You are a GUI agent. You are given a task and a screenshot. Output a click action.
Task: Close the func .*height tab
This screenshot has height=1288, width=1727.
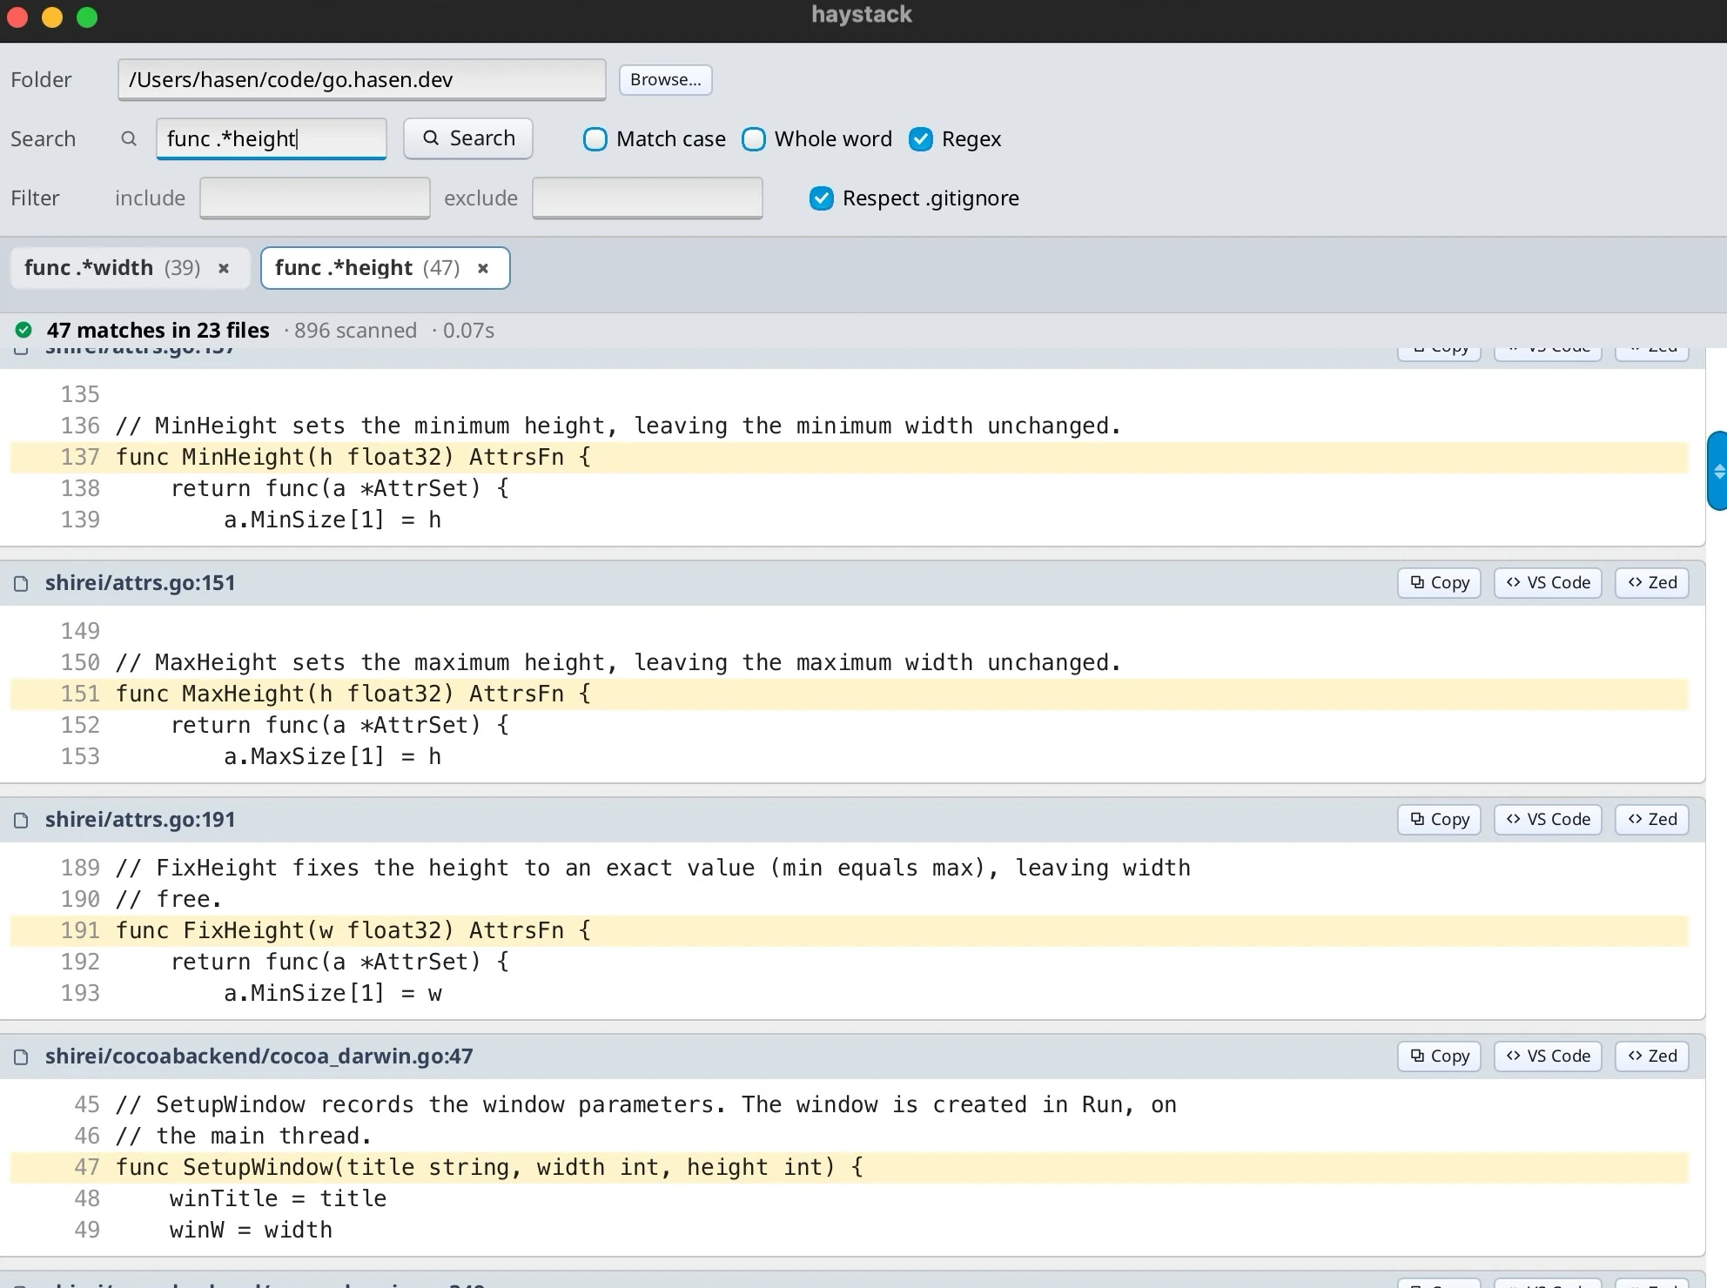pyautogui.click(x=483, y=268)
